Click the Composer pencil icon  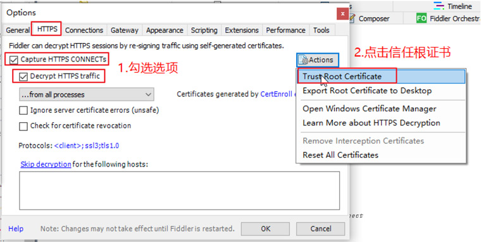[x=352, y=18]
